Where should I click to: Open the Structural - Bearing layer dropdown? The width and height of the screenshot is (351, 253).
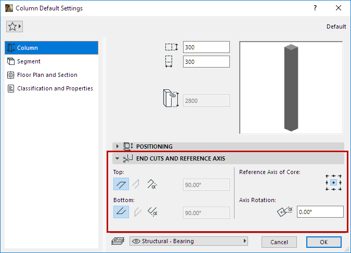pos(188,241)
